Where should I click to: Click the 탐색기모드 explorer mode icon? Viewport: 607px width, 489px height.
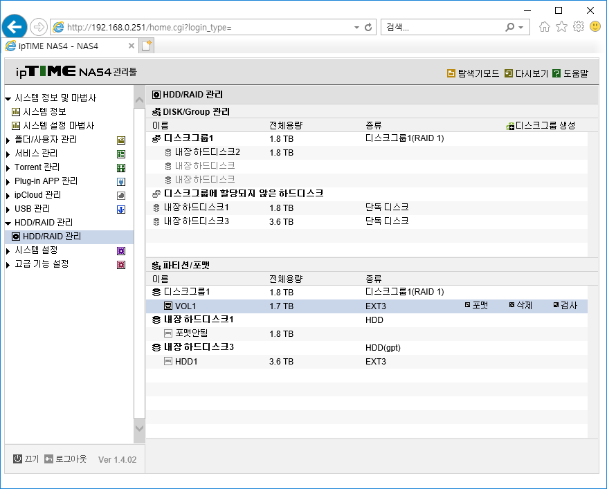click(451, 73)
